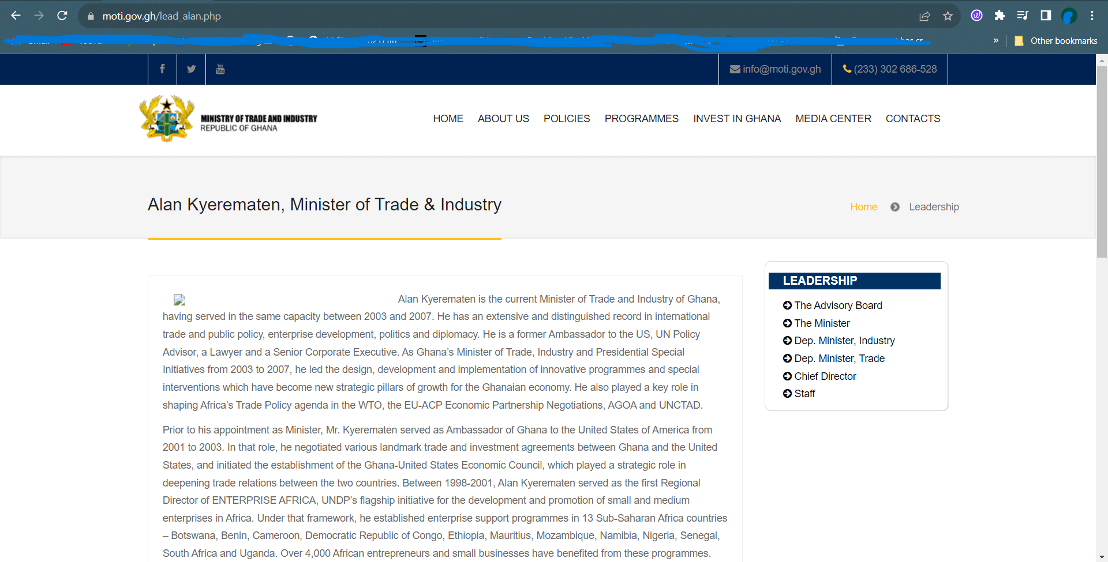Click the Home breadcrumb link
The width and height of the screenshot is (1108, 562).
pyautogui.click(x=863, y=207)
